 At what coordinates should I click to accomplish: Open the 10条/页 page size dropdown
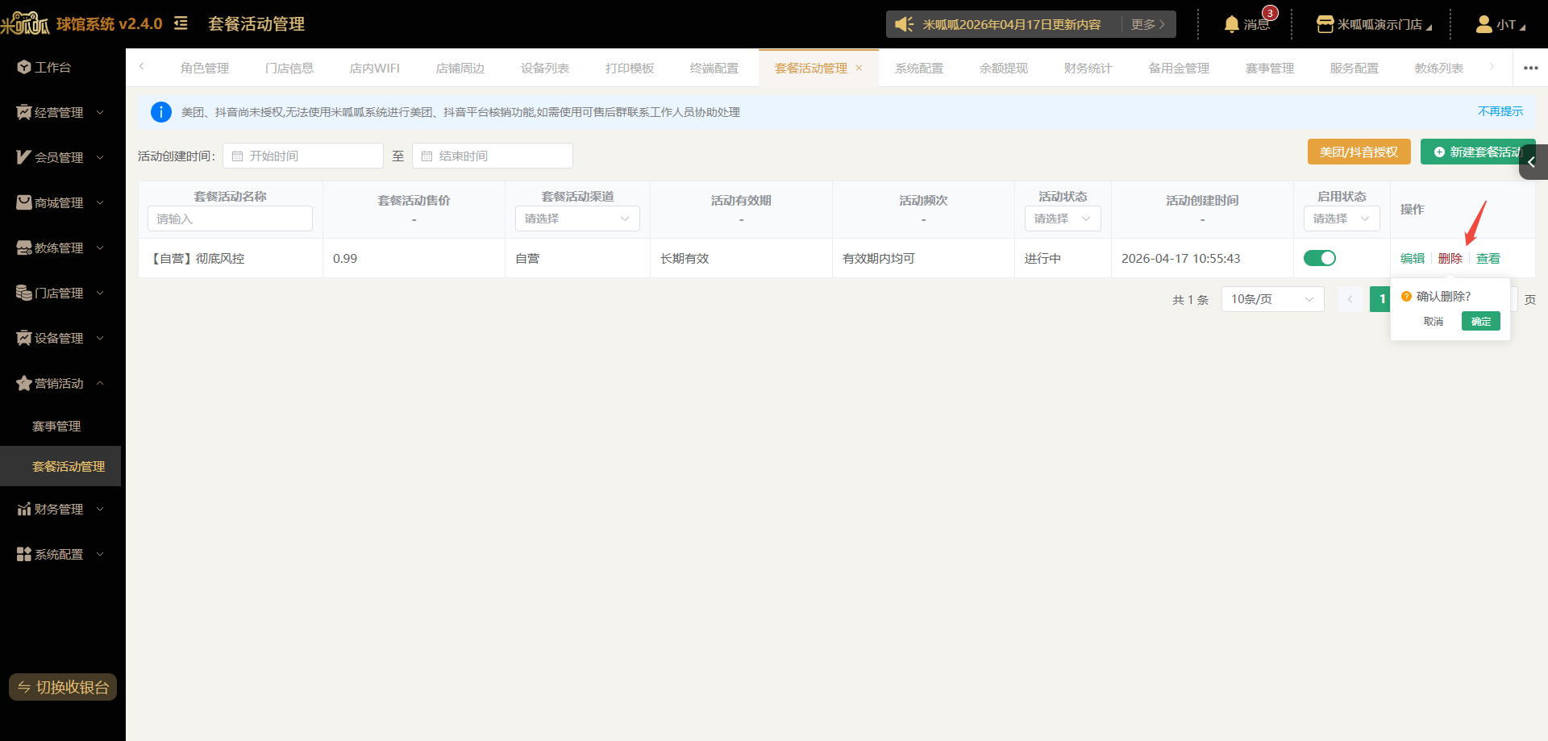click(1273, 299)
